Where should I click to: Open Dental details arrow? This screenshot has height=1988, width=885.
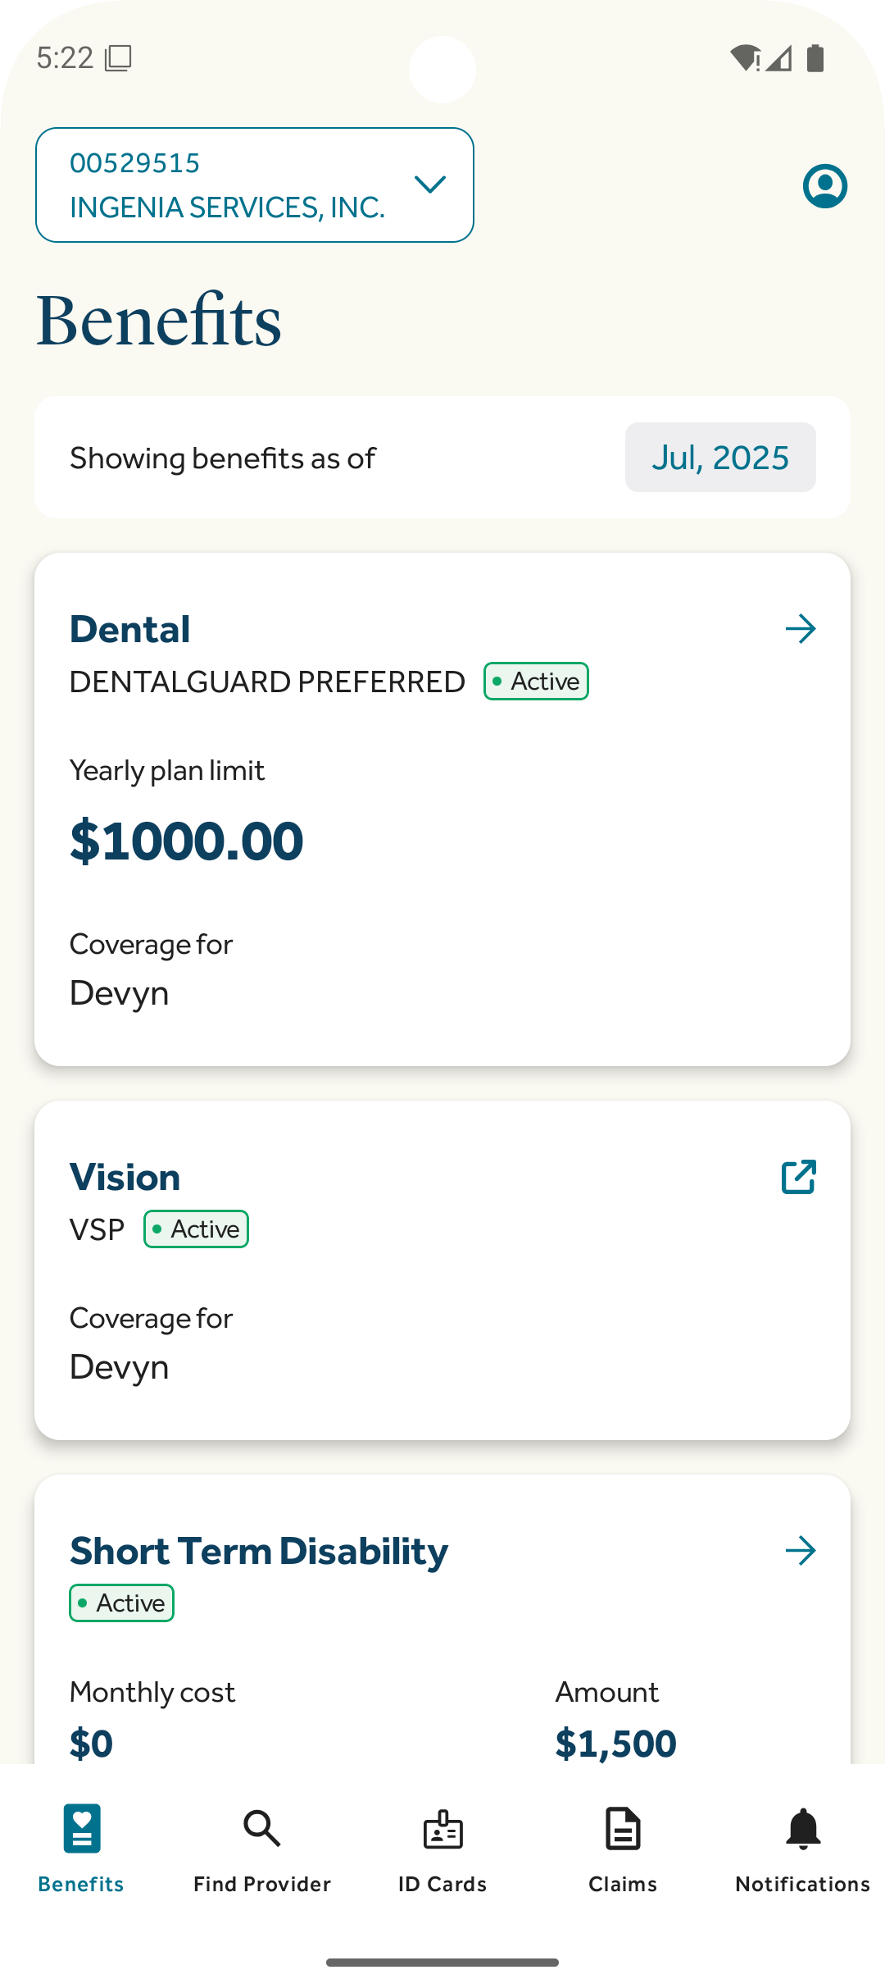801,629
